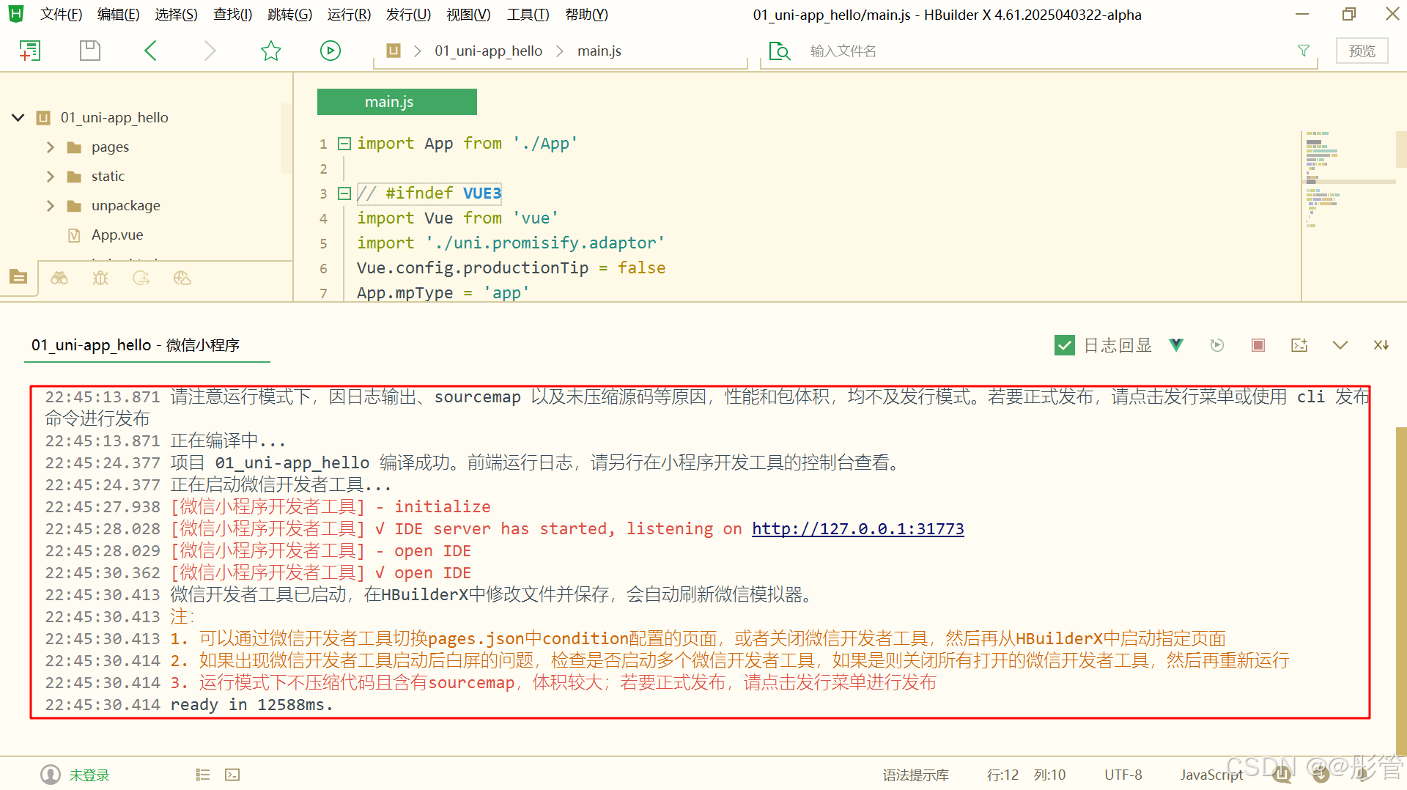Open the 跳转(G) menu
The width and height of the screenshot is (1407, 790).
289,15
